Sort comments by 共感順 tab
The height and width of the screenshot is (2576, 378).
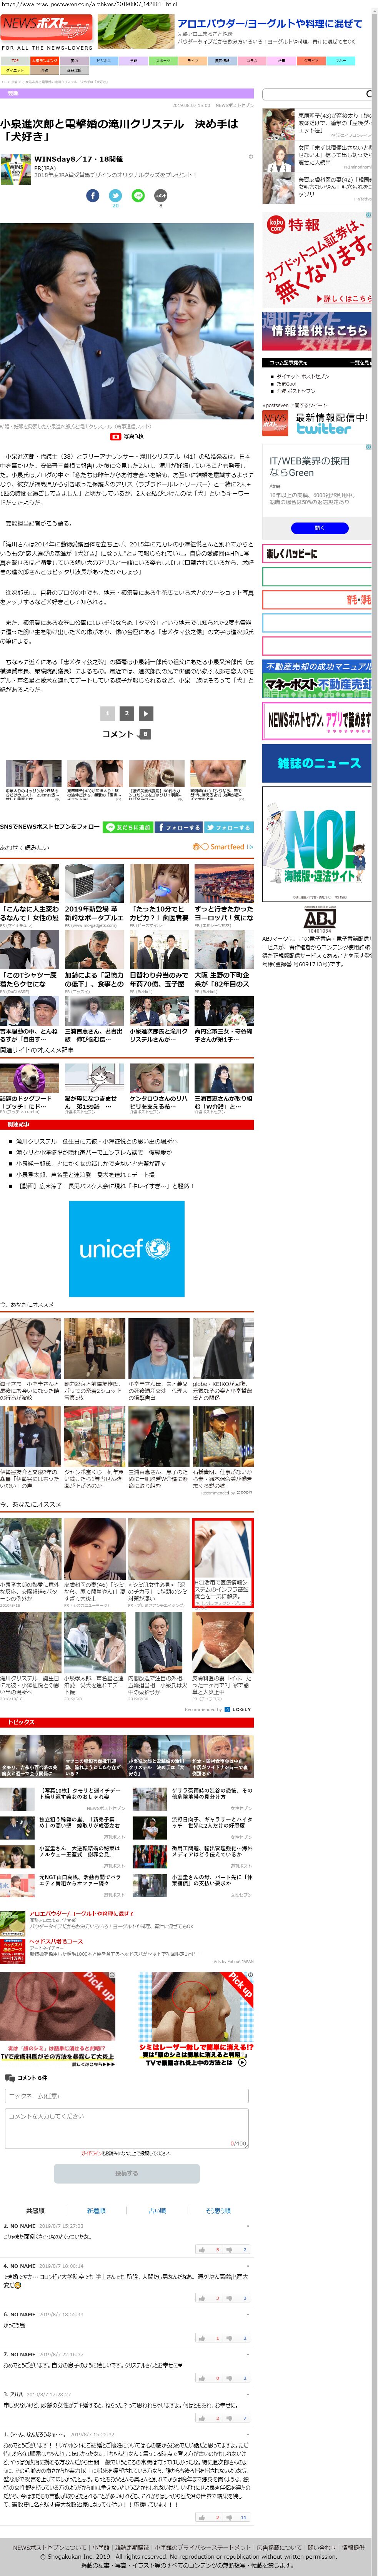(x=35, y=2211)
